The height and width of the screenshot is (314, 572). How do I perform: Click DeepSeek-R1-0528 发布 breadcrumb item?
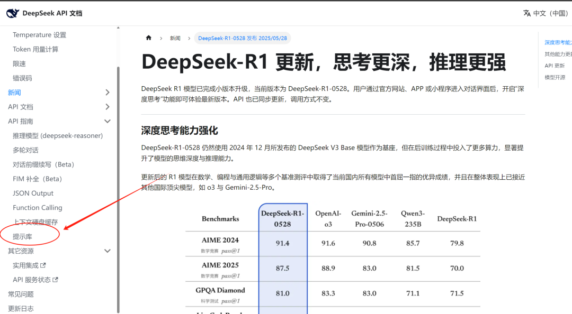[243, 38]
